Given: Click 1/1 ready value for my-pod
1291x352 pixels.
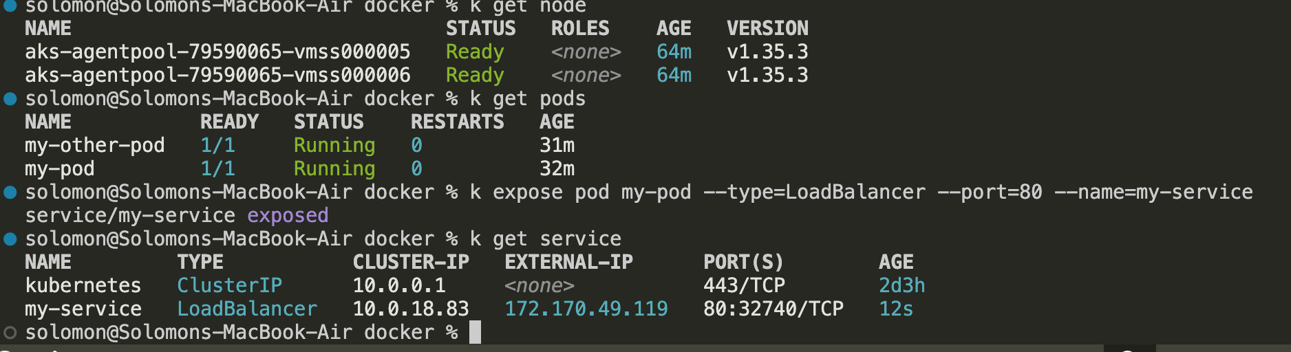Looking at the screenshot, I should point(217,168).
